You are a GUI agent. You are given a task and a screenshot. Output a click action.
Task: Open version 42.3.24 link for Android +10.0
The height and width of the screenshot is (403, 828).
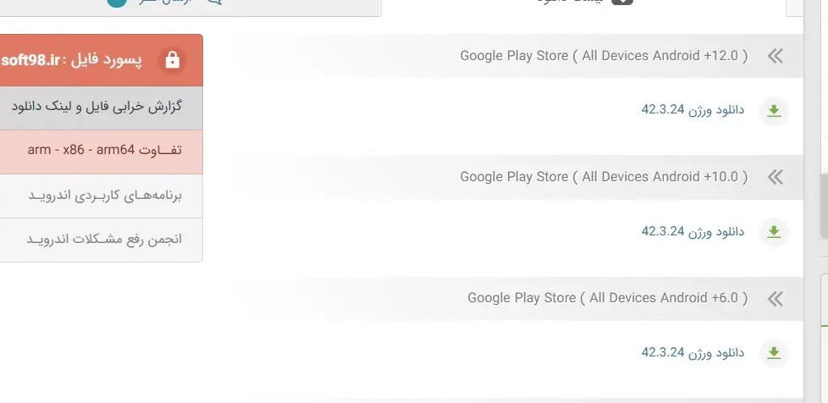point(693,231)
